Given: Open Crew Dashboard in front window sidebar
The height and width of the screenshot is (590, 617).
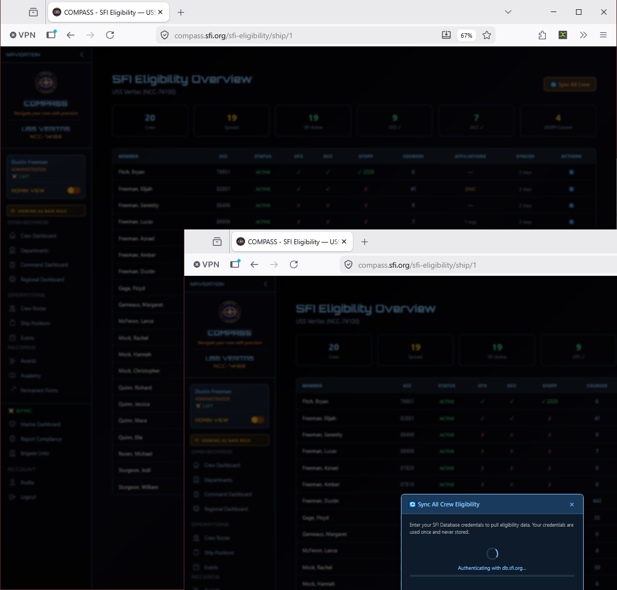Looking at the screenshot, I should [x=222, y=465].
